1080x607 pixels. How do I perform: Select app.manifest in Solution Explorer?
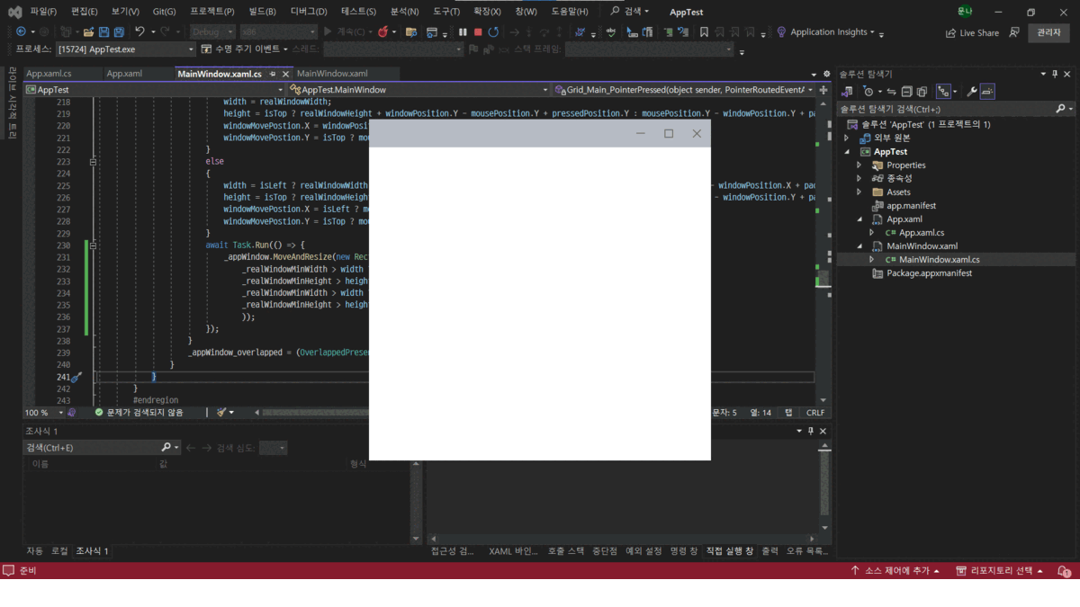(911, 206)
